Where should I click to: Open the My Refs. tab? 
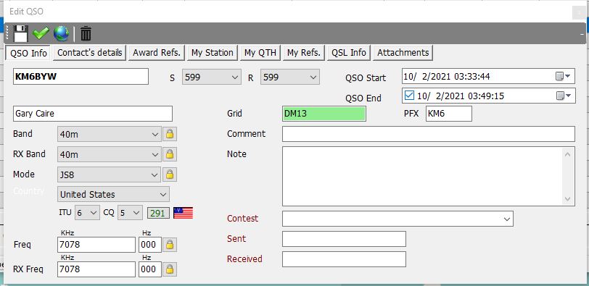click(303, 52)
